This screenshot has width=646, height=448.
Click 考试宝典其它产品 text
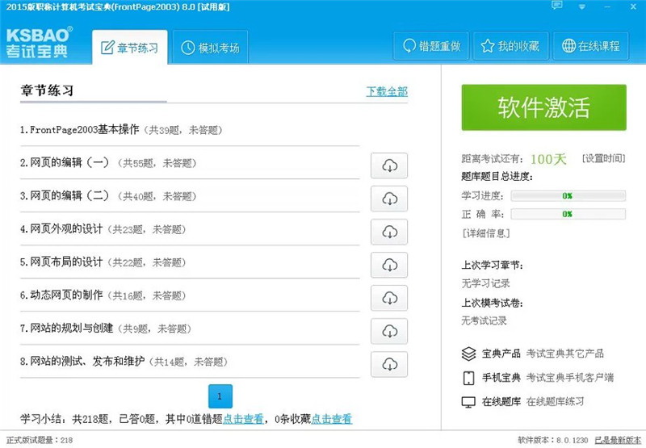coord(564,354)
